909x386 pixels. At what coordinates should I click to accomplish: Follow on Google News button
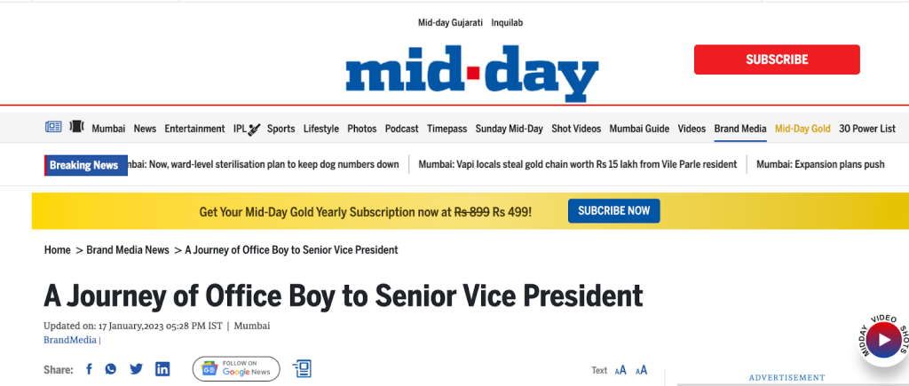click(236, 369)
